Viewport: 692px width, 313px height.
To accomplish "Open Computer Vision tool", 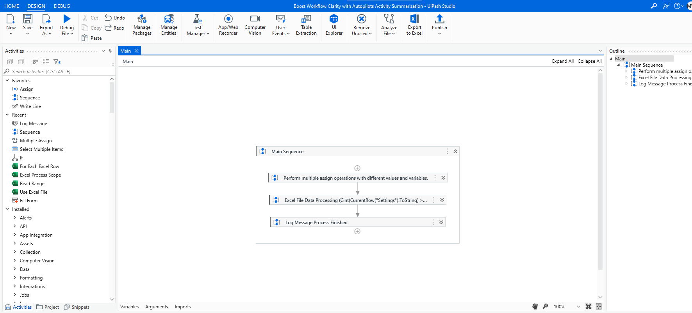I will [x=255, y=25].
